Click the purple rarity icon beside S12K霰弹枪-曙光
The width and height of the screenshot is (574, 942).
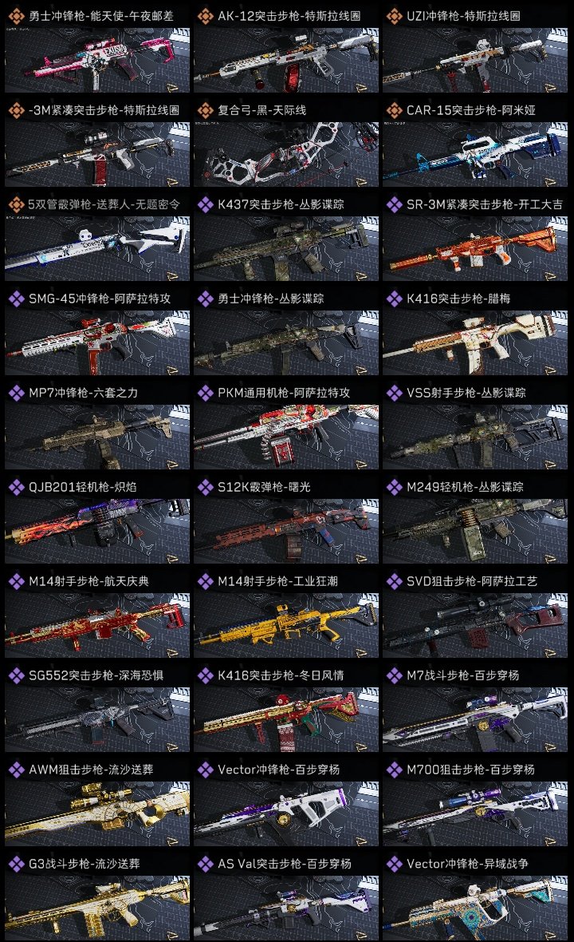205,487
